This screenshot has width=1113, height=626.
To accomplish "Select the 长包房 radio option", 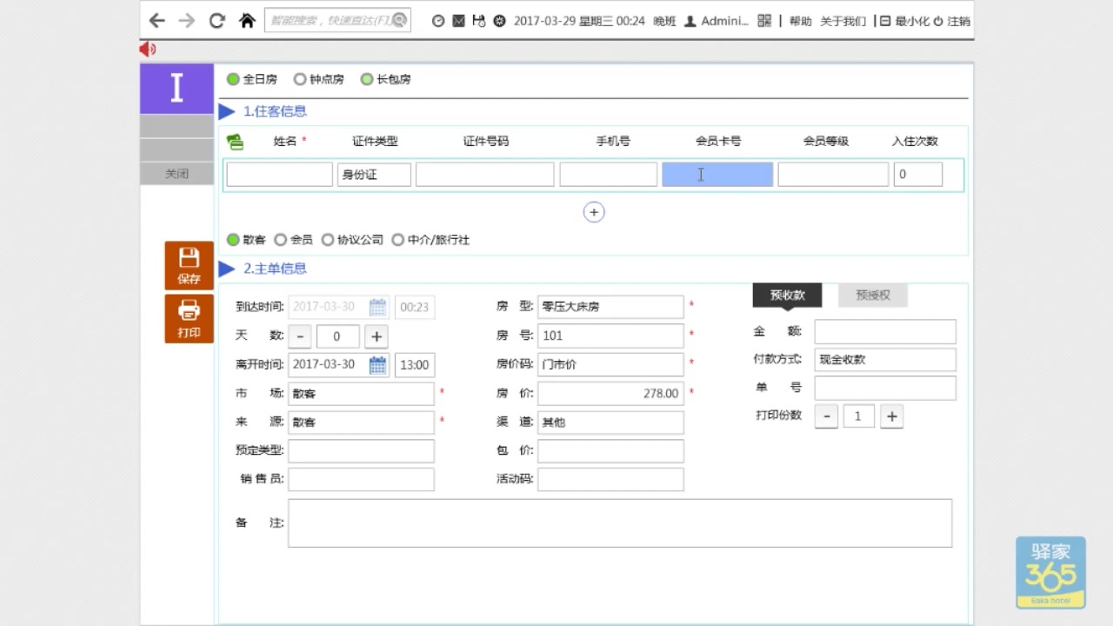I will tap(366, 79).
